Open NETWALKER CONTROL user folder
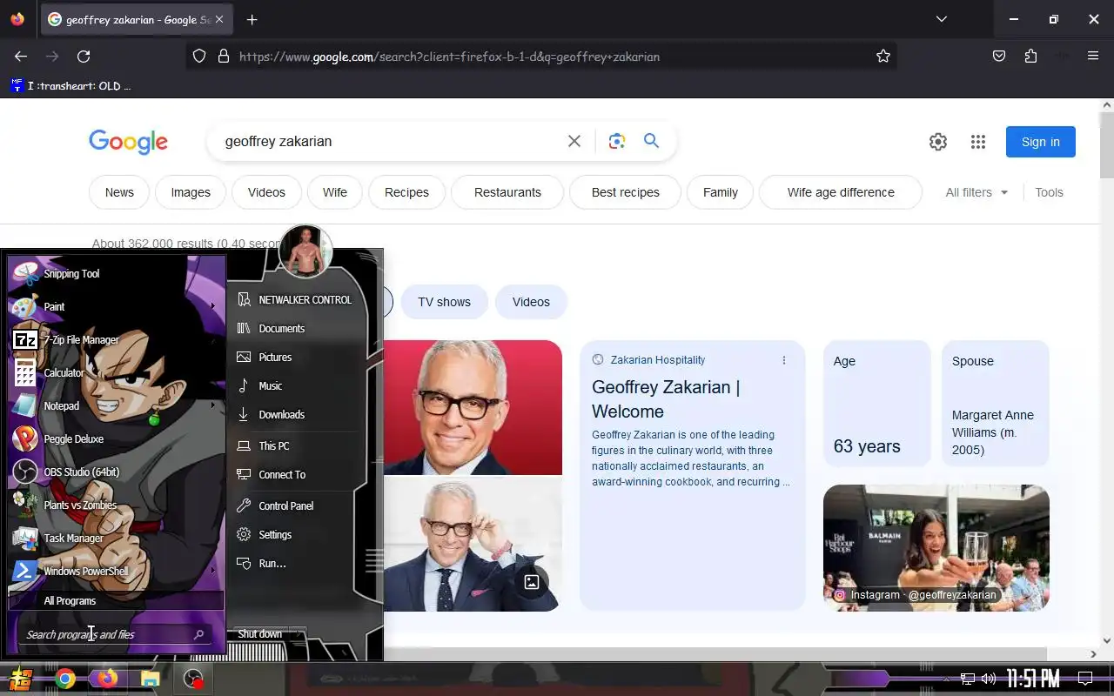The height and width of the screenshot is (696, 1114). coord(294,299)
